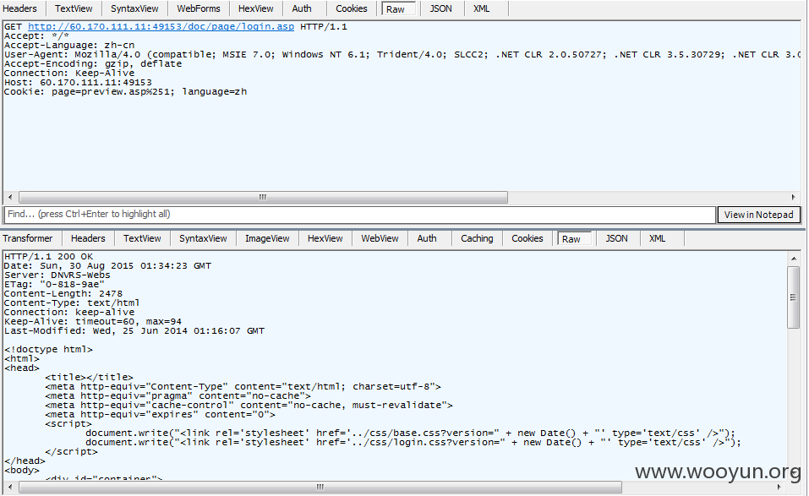809x496 pixels.
Task: Switch to request XML tab
Action: 481,8
